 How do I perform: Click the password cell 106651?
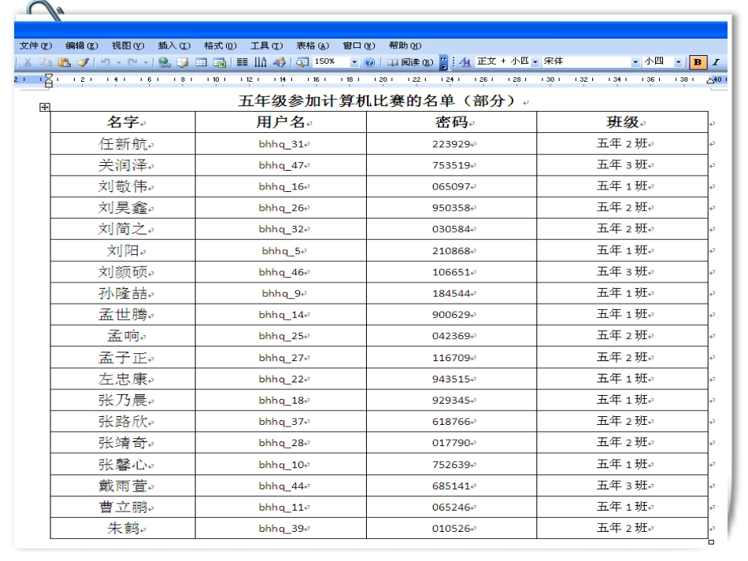[451, 272]
